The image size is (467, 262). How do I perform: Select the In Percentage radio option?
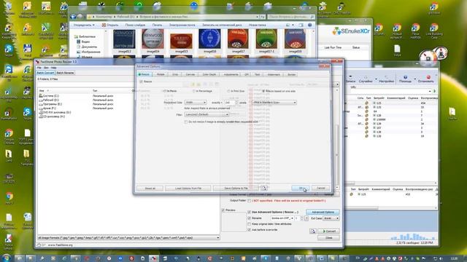[x=194, y=91]
